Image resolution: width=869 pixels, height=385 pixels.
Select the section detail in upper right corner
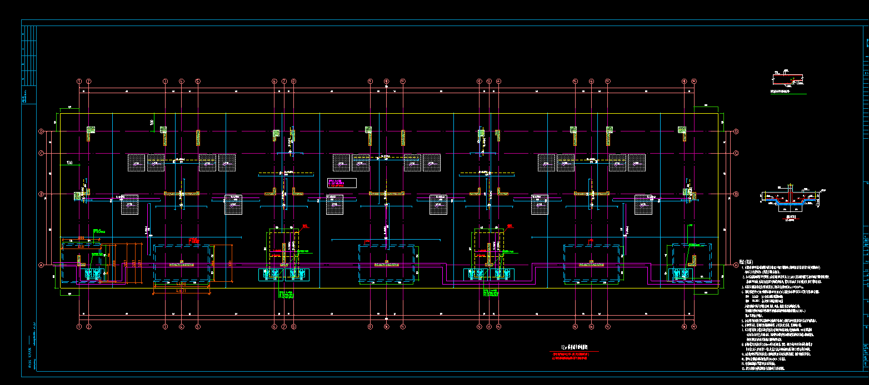788,82
